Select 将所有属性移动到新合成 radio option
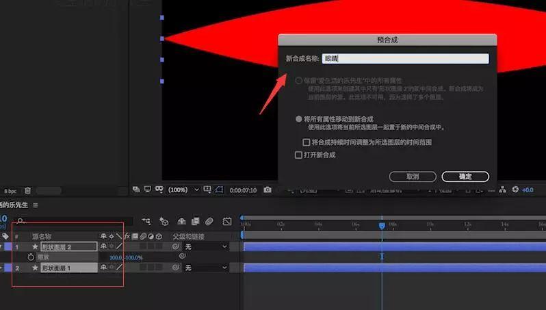The width and height of the screenshot is (546, 310). [299, 118]
